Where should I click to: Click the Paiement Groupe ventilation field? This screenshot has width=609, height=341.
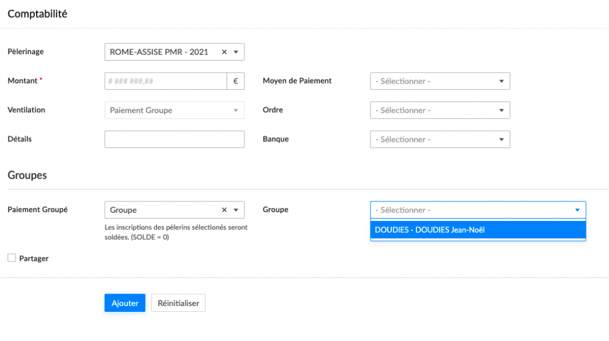click(167, 110)
